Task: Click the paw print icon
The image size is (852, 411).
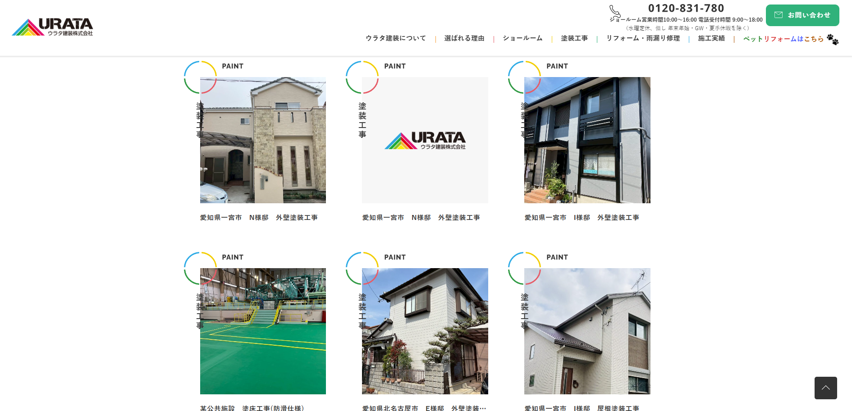Action: (x=833, y=39)
